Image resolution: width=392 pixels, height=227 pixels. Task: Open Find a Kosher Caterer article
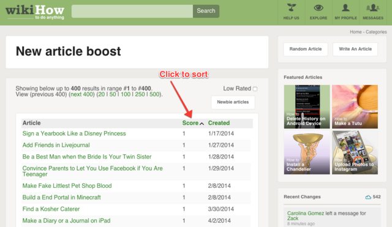pyautogui.click(x=51, y=209)
